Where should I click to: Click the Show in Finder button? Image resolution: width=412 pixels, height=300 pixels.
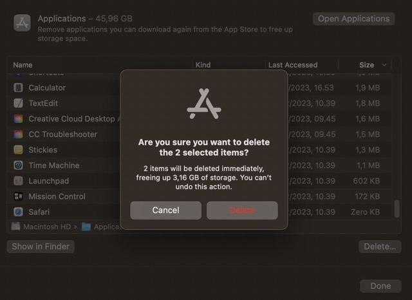coord(41,247)
